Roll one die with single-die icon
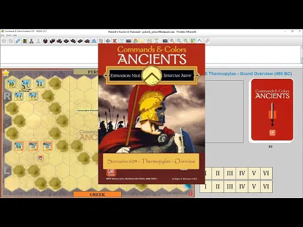The height and width of the screenshot is (227, 303). (45, 41)
